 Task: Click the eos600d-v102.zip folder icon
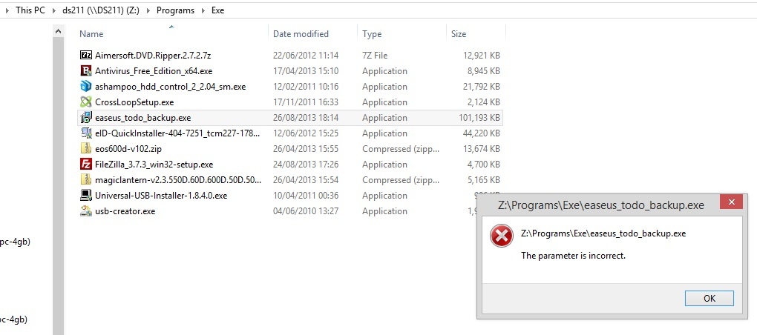86,149
